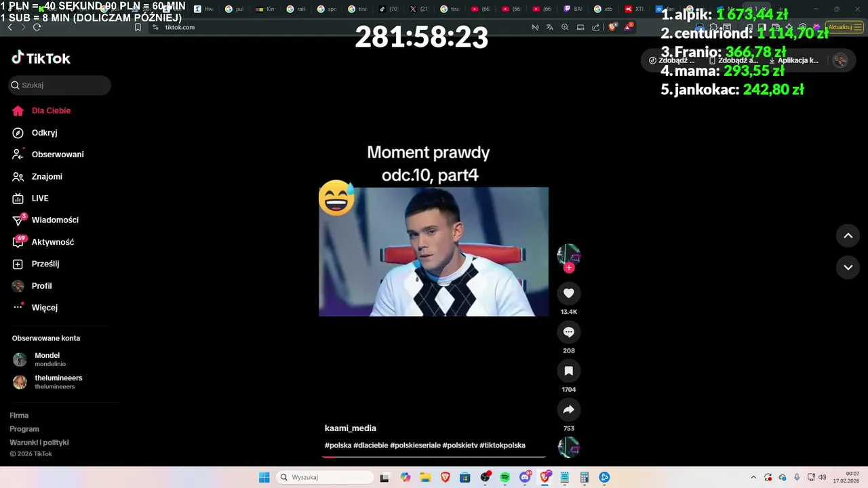The width and height of the screenshot is (868, 488).
Task: Open the Odkryj page
Action: pos(35,133)
